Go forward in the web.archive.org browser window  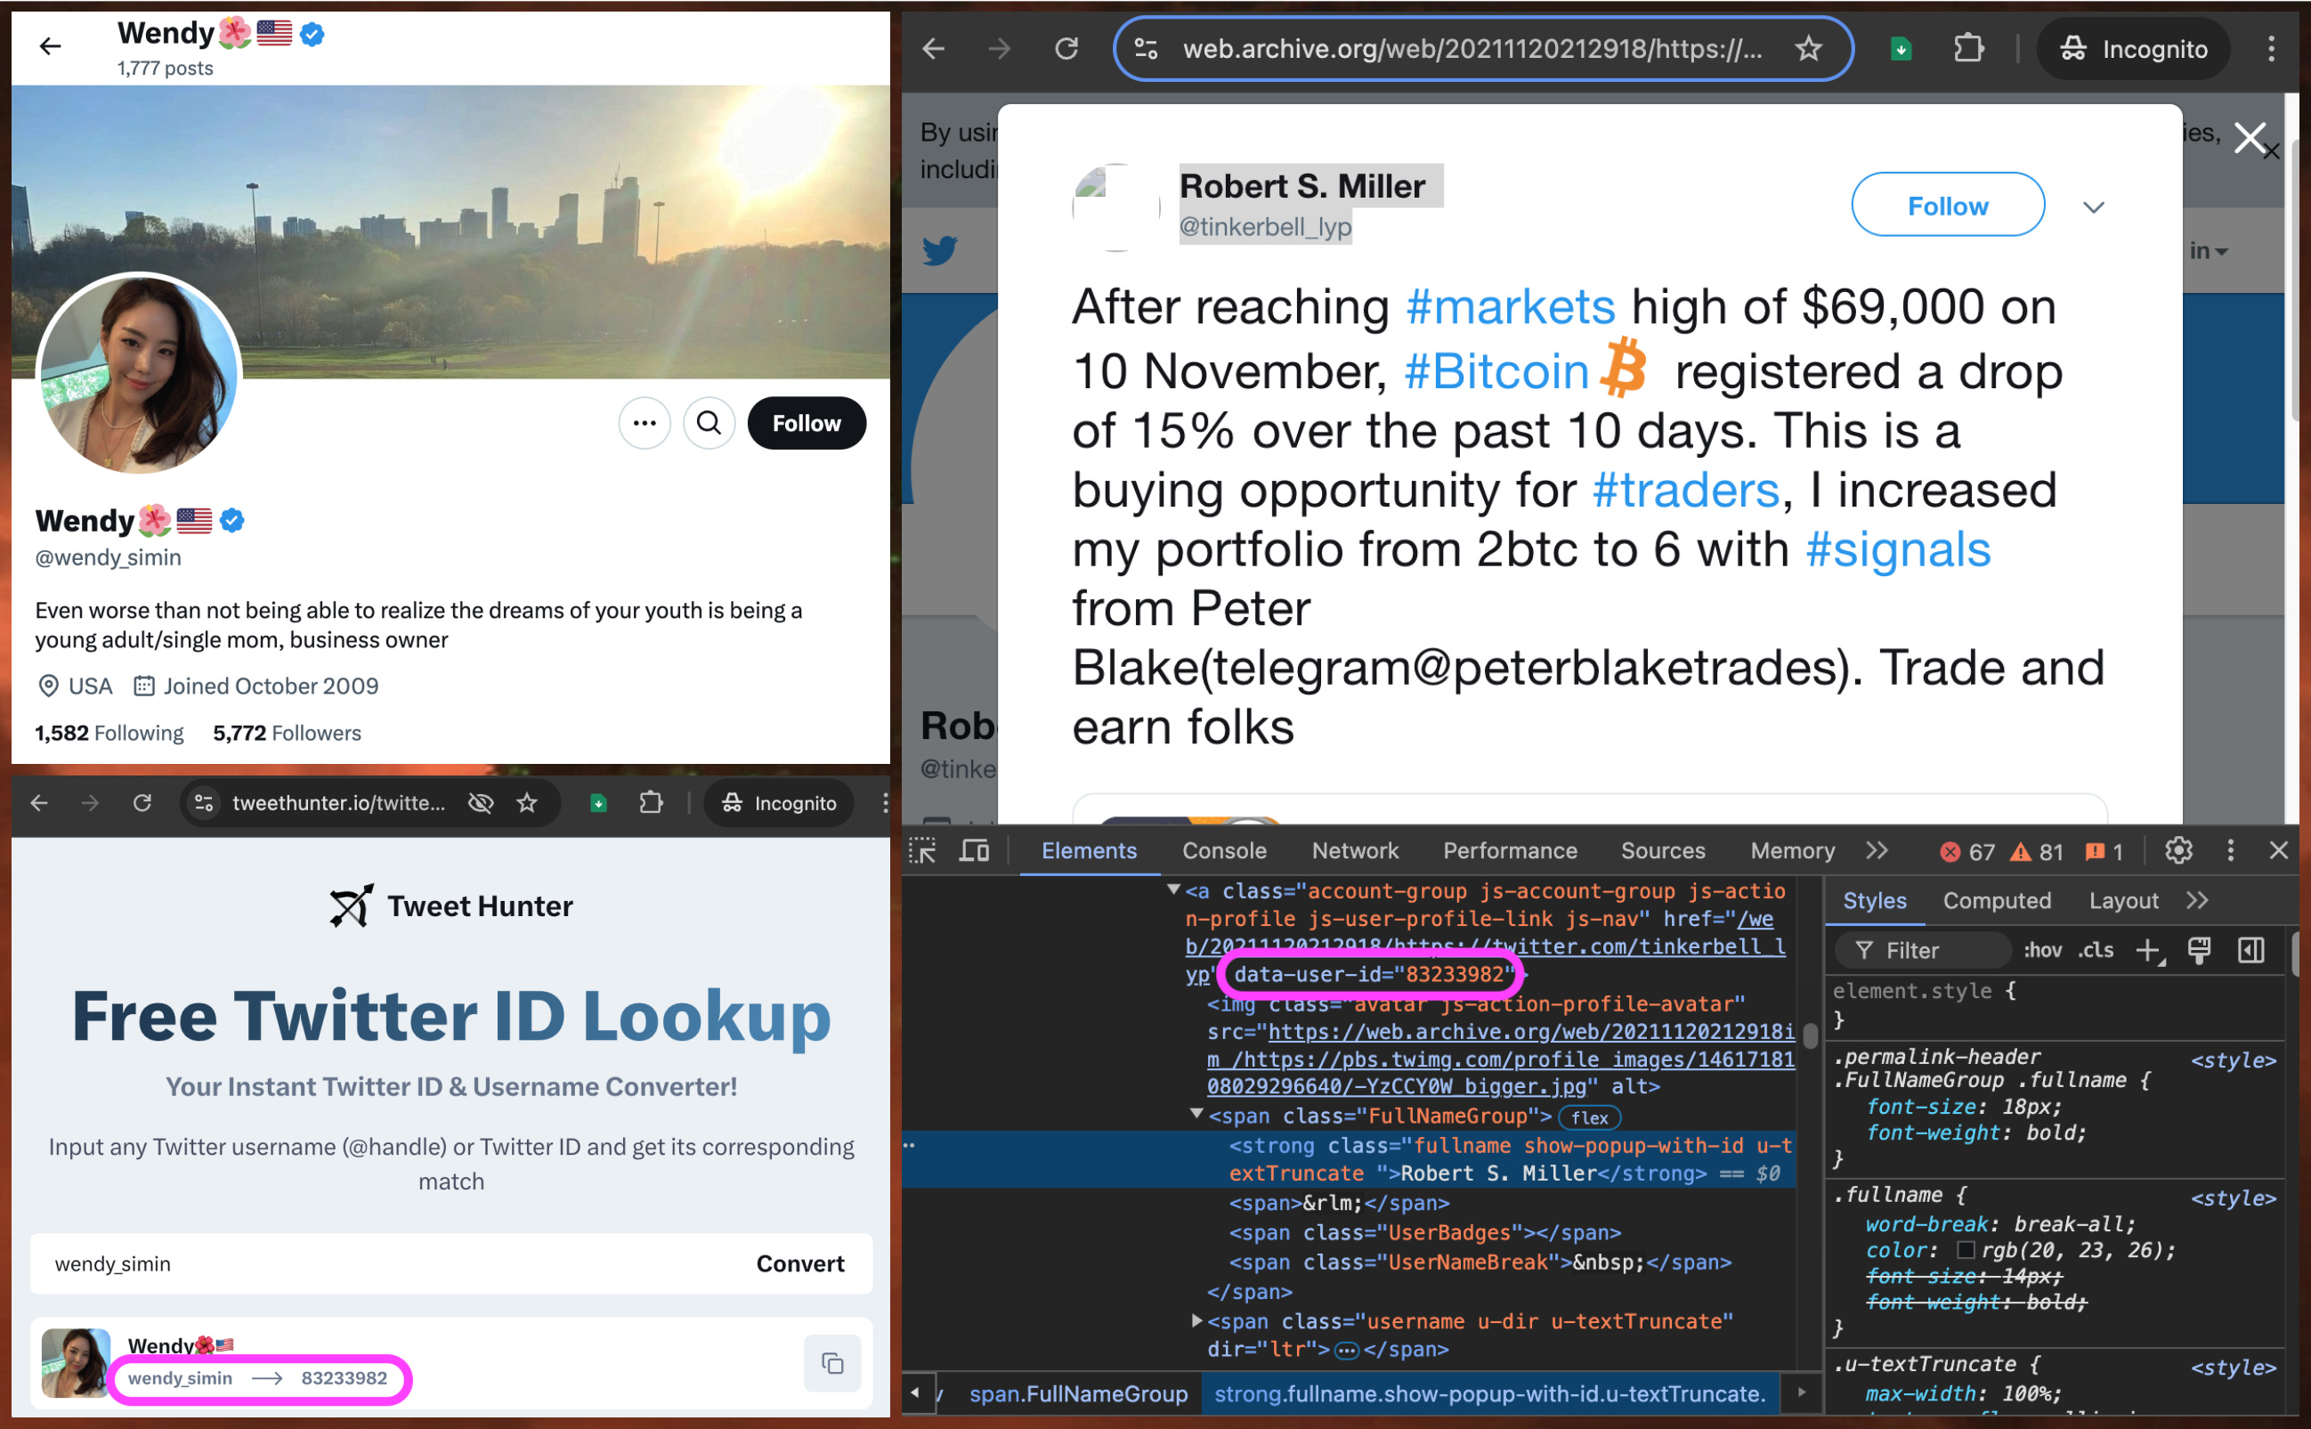tap(1000, 48)
